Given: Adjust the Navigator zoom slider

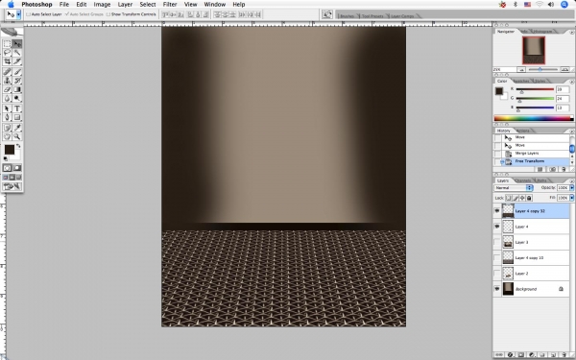Looking at the screenshot, I should 540,69.
